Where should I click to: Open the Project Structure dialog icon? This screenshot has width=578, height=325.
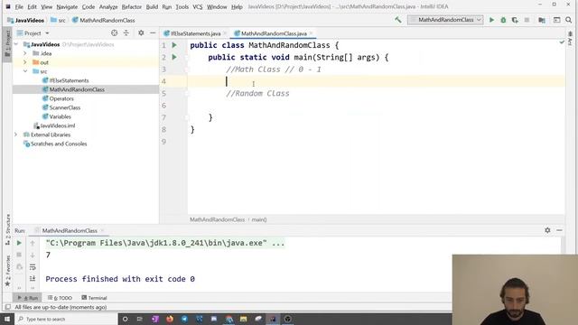542,20
